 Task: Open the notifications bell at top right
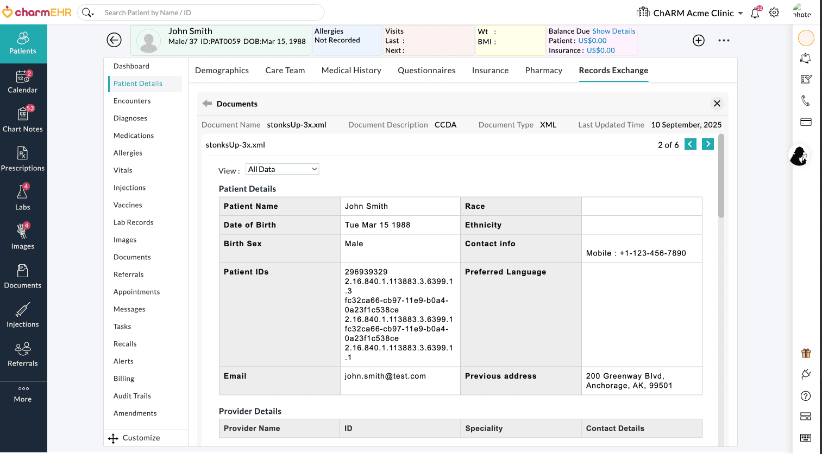(755, 12)
